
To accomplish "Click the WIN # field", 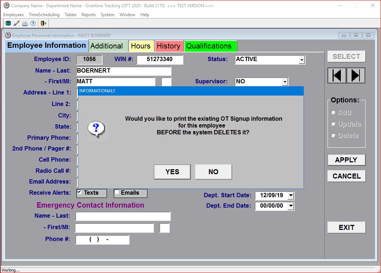I will click(160, 59).
